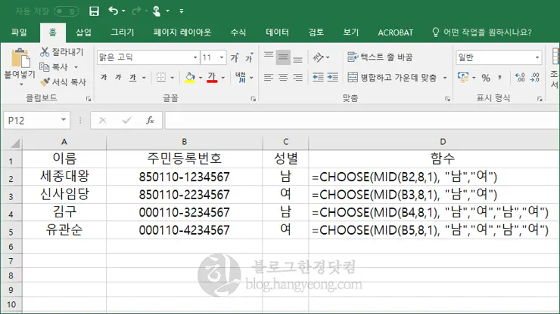Click 병합하고 가운데 맞춤 button

392,77
